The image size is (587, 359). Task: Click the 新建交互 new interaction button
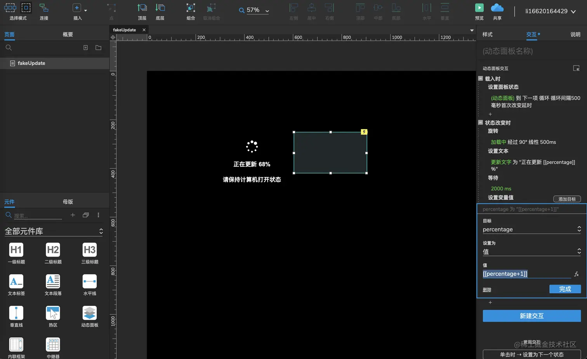pos(531,316)
